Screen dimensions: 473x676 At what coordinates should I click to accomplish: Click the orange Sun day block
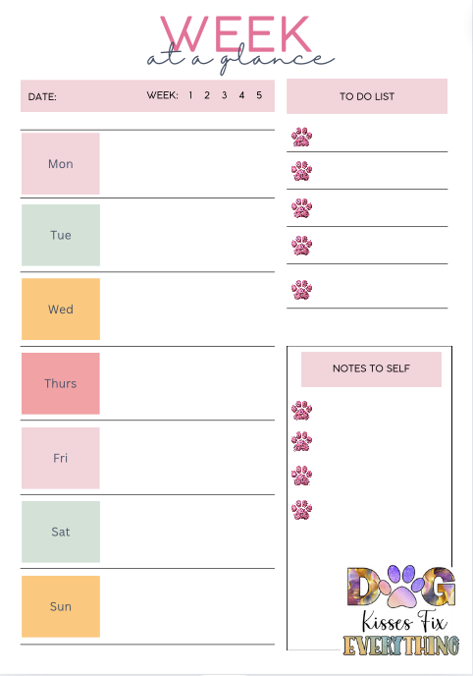point(61,606)
